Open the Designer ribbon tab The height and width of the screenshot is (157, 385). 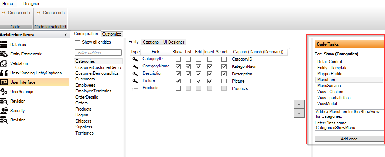(x=31, y=4)
